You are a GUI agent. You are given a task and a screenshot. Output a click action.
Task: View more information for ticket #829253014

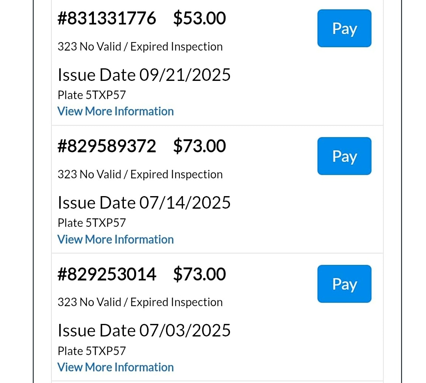pos(115,367)
